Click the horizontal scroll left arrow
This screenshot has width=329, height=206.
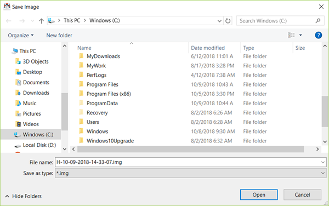(x=73, y=149)
